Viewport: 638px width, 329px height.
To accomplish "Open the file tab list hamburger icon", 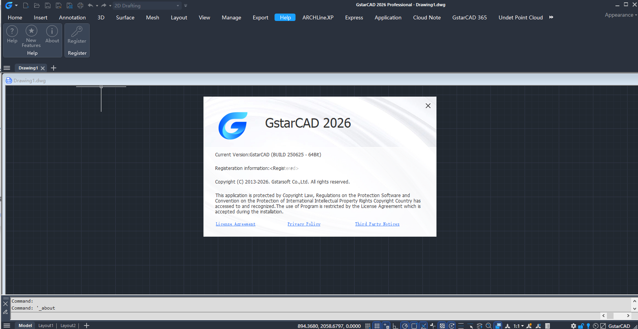I will (x=7, y=68).
